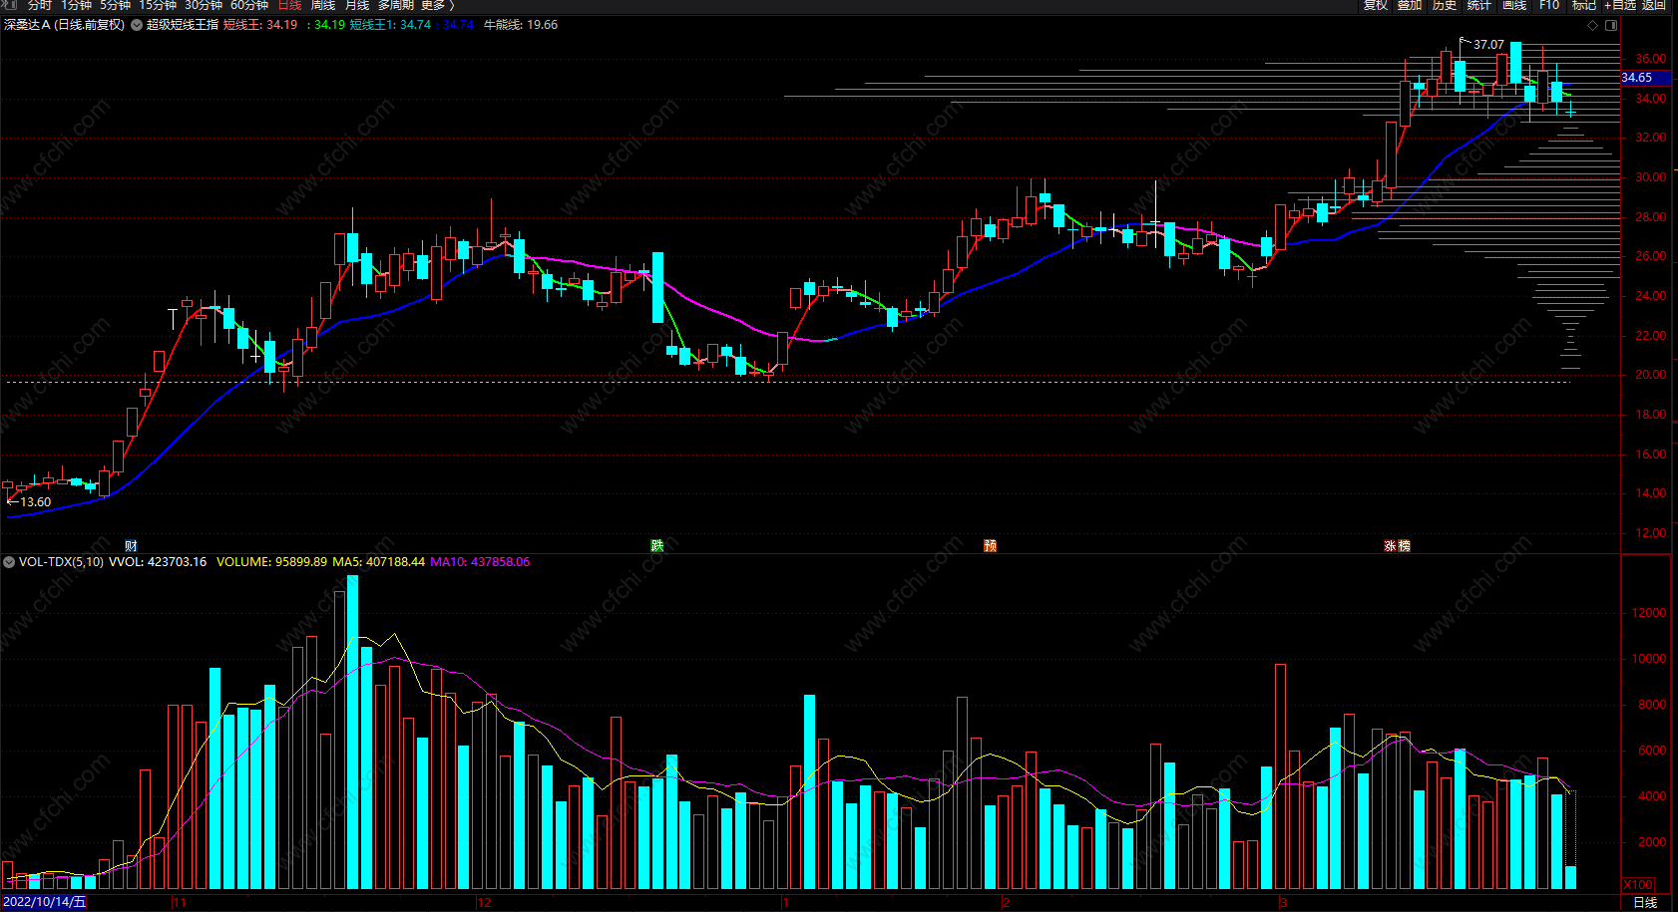
Task: Switch to the 周线 weekly chart
Action: (323, 5)
